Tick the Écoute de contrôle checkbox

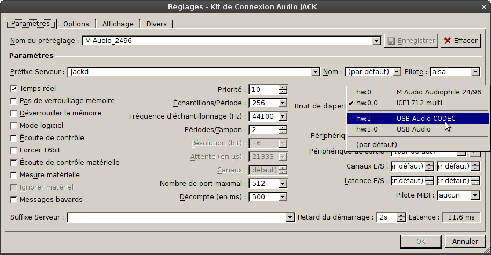13,138
